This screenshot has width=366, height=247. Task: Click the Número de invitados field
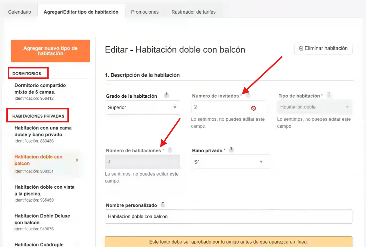click(221, 107)
